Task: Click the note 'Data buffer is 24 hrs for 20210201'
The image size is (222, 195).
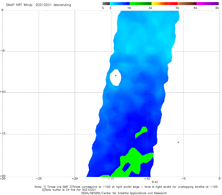Action: (69, 190)
